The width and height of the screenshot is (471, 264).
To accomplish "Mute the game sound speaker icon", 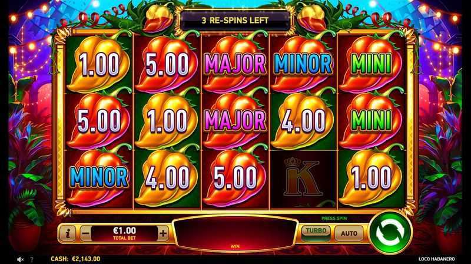I will click(20, 259).
